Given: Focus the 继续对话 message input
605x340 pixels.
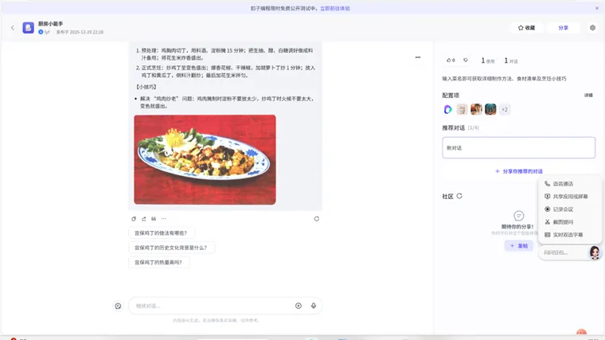Looking at the screenshot, I should [x=213, y=306].
